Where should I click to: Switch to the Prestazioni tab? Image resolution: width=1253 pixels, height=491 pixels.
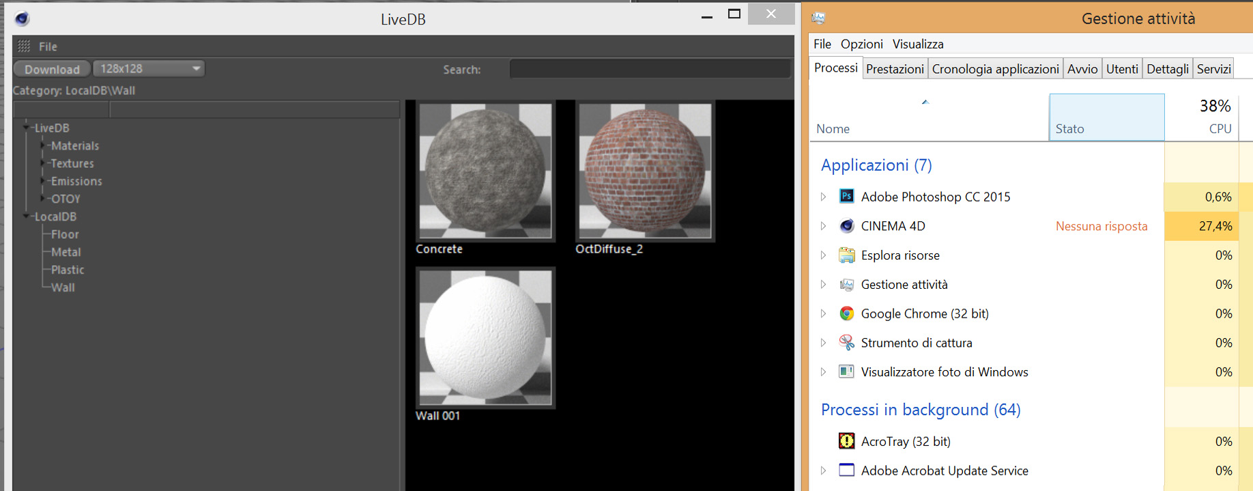pos(895,69)
